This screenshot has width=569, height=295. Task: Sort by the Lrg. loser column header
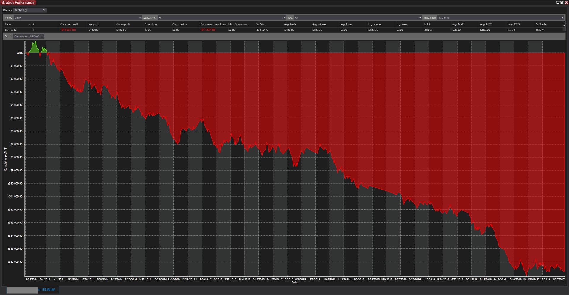409,24
